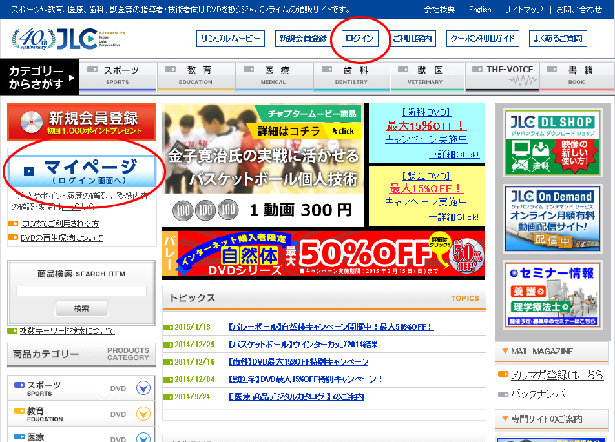Expand 教育 DVD category arrow
Screen dimensions: 615x442
[x=143, y=414]
